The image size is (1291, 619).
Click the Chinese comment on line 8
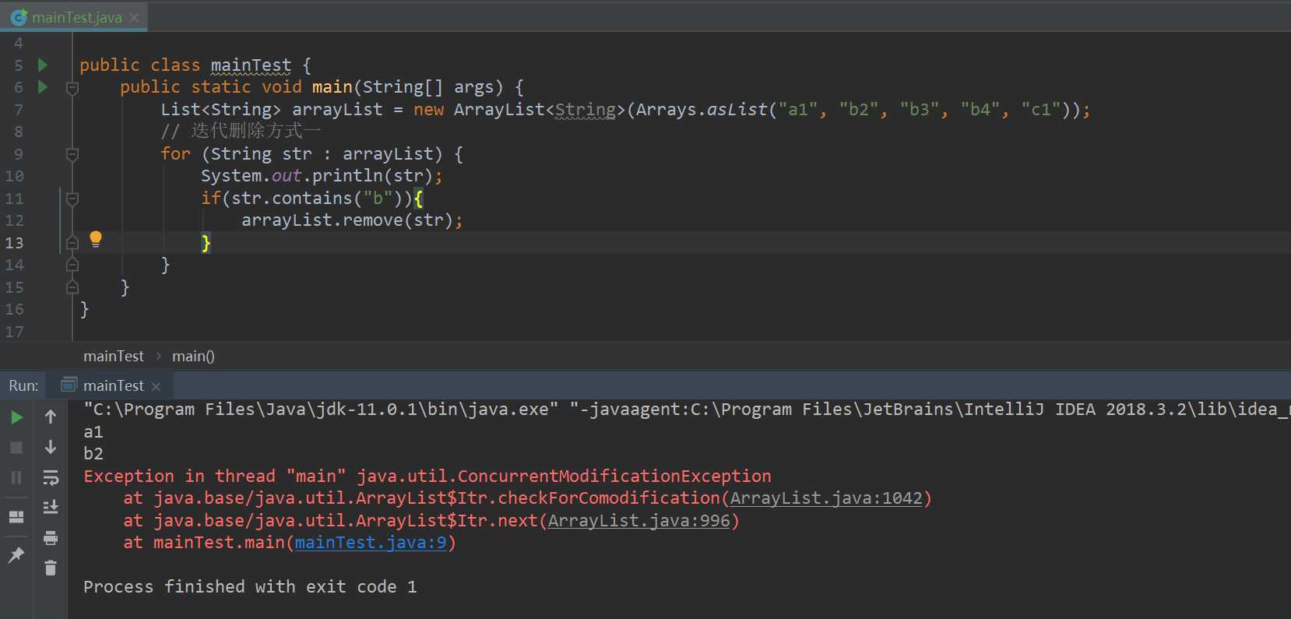[x=241, y=132]
